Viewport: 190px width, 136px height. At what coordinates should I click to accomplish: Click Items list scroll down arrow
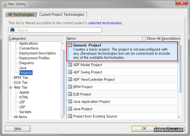pyautogui.click(x=179, y=117)
